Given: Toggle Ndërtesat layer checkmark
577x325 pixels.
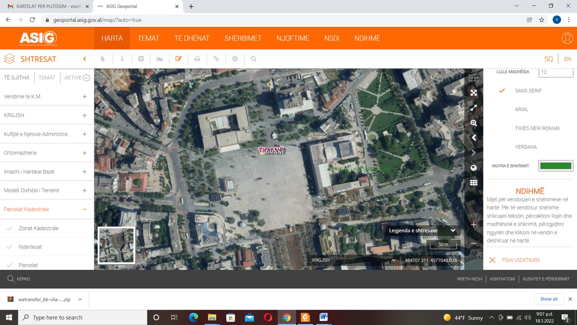Looking at the screenshot, I should (x=9, y=247).
